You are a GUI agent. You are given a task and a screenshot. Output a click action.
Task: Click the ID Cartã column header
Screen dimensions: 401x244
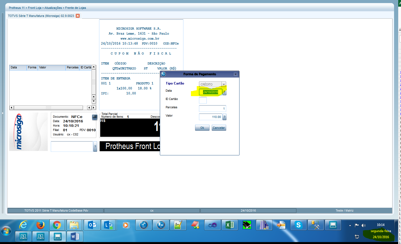click(x=86, y=68)
